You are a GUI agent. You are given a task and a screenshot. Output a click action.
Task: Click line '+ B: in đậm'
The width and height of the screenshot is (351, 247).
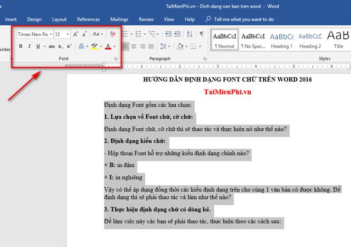[x=119, y=165]
